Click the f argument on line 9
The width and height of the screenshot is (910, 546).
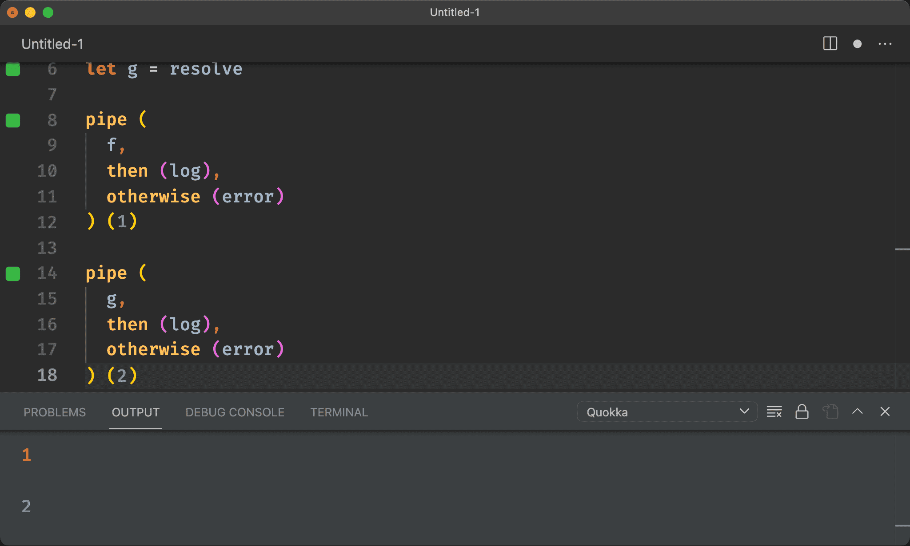(x=112, y=145)
